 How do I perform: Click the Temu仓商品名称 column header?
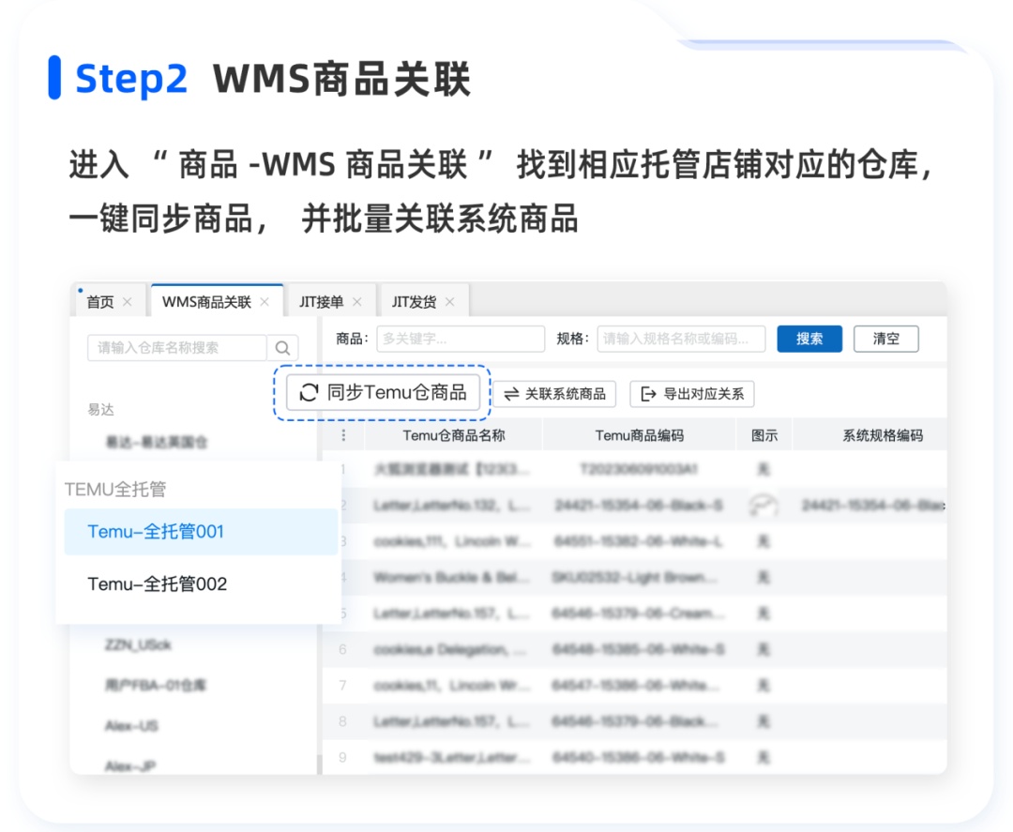click(454, 435)
